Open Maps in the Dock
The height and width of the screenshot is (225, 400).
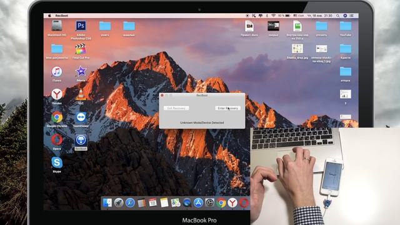click(176, 202)
